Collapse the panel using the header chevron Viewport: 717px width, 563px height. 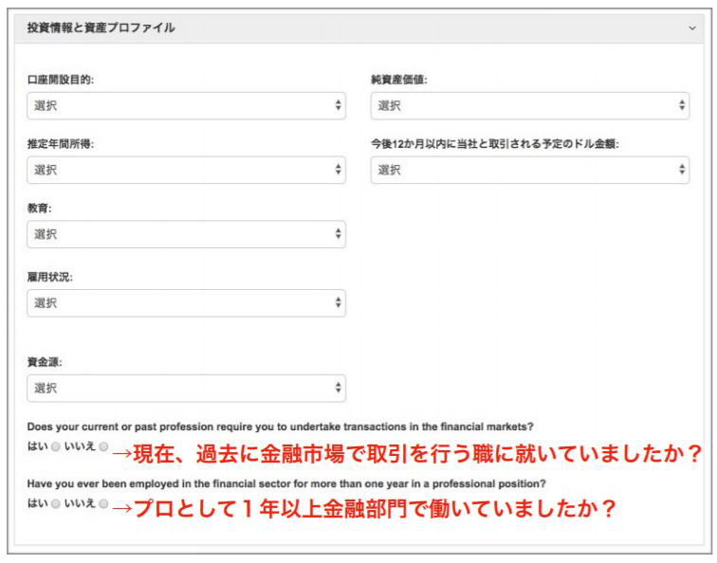(x=692, y=28)
